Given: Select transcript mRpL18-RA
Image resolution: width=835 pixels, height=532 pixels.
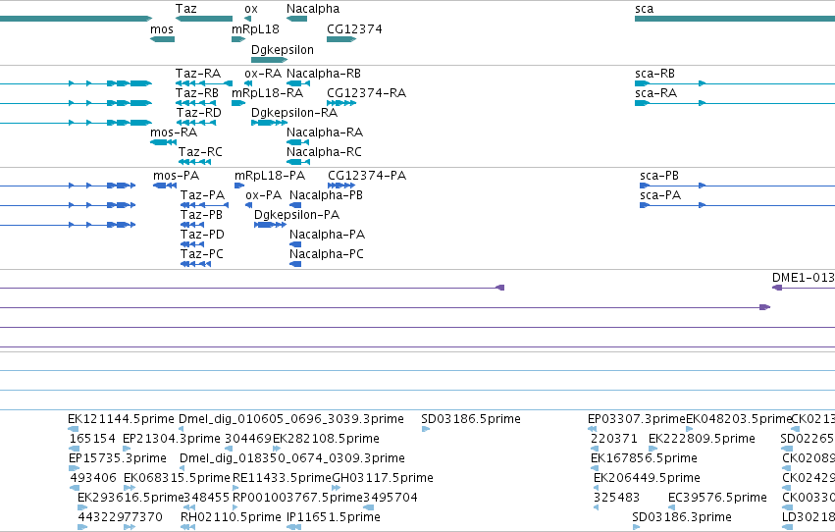Looking at the screenshot, I should tap(238, 103).
